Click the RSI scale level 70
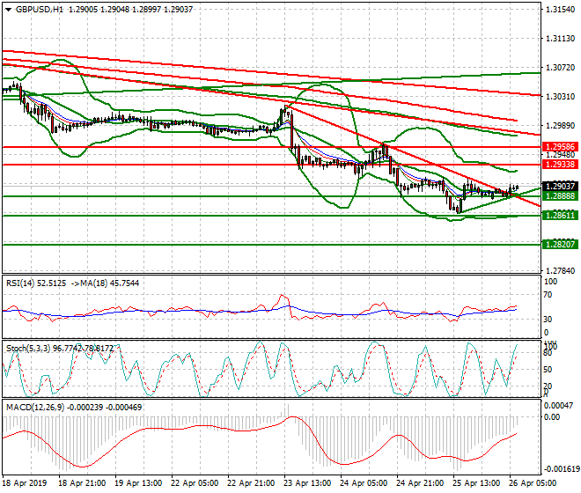The width and height of the screenshot is (581, 493). (548, 295)
